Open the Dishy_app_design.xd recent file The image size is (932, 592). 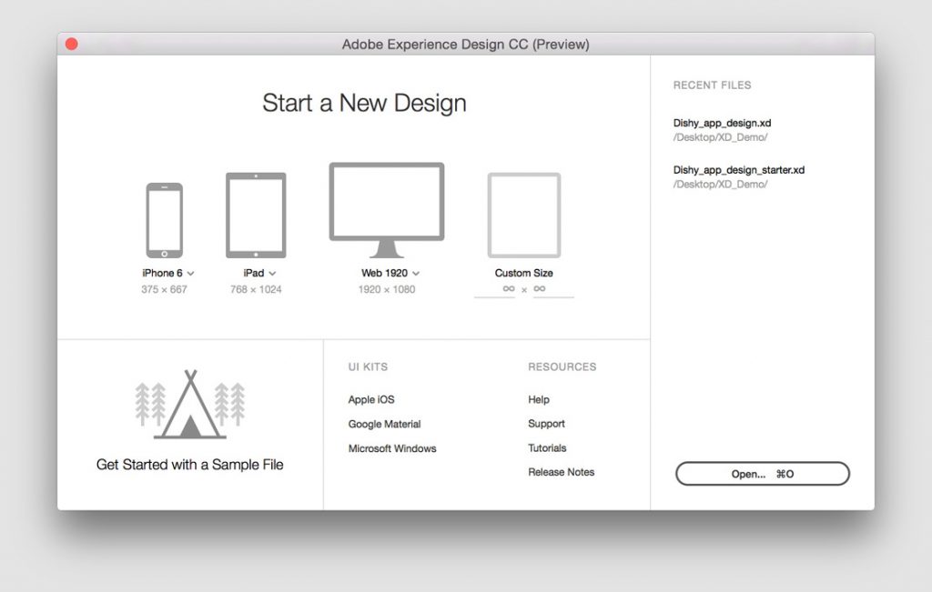[720, 123]
